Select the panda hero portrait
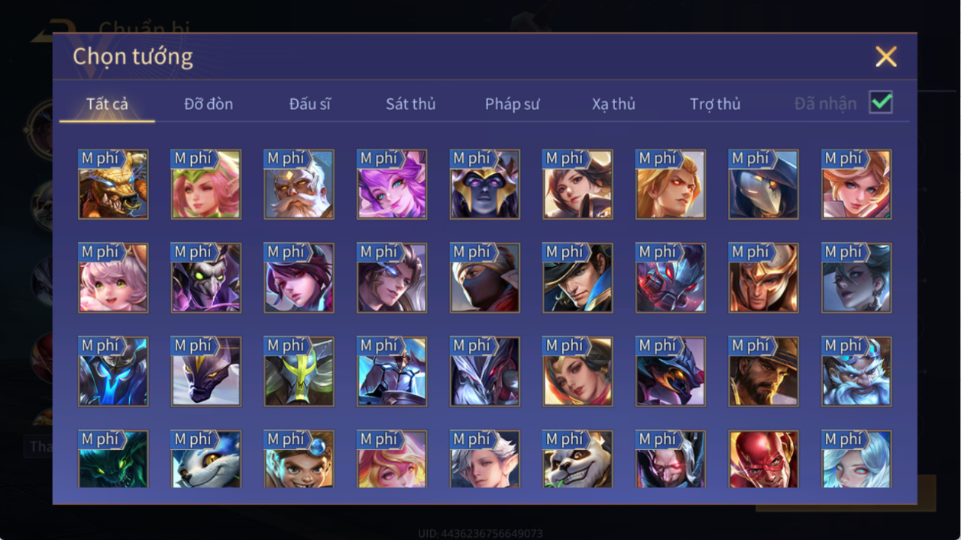Viewport: 961px width, 540px height. (x=578, y=459)
